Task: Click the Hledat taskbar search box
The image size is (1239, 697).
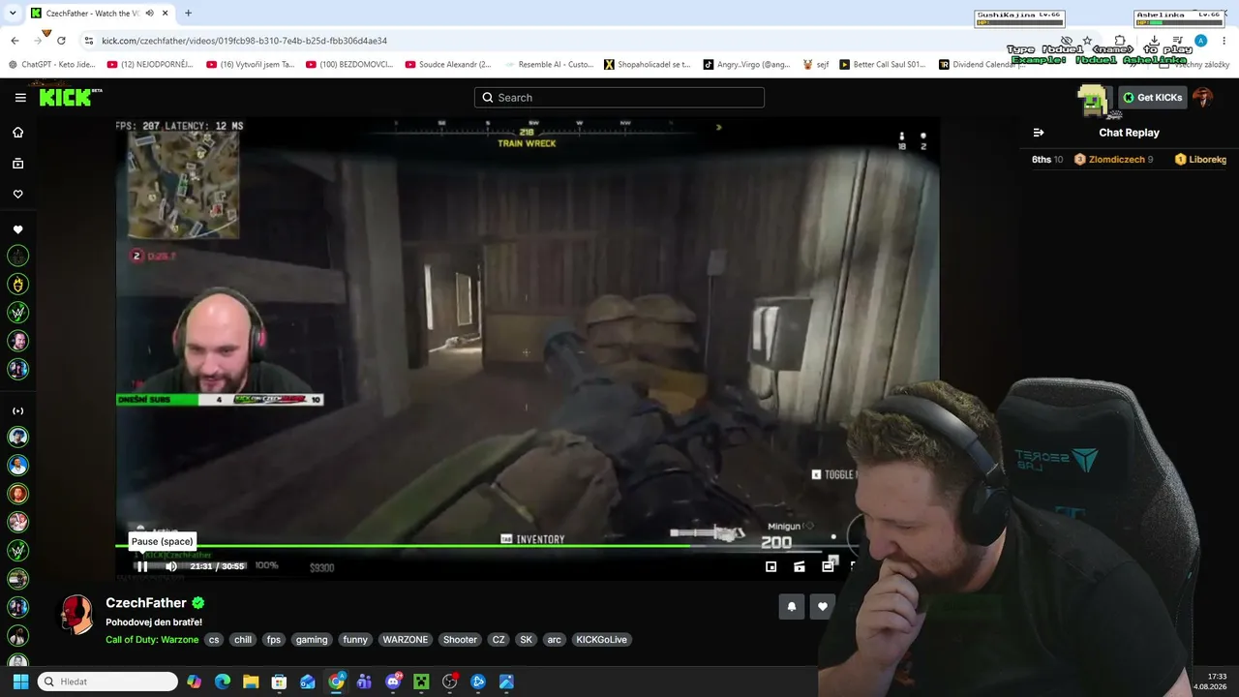Action: point(108,682)
